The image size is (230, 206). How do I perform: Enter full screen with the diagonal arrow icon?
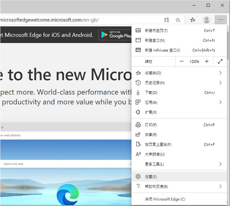[x=220, y=61]
